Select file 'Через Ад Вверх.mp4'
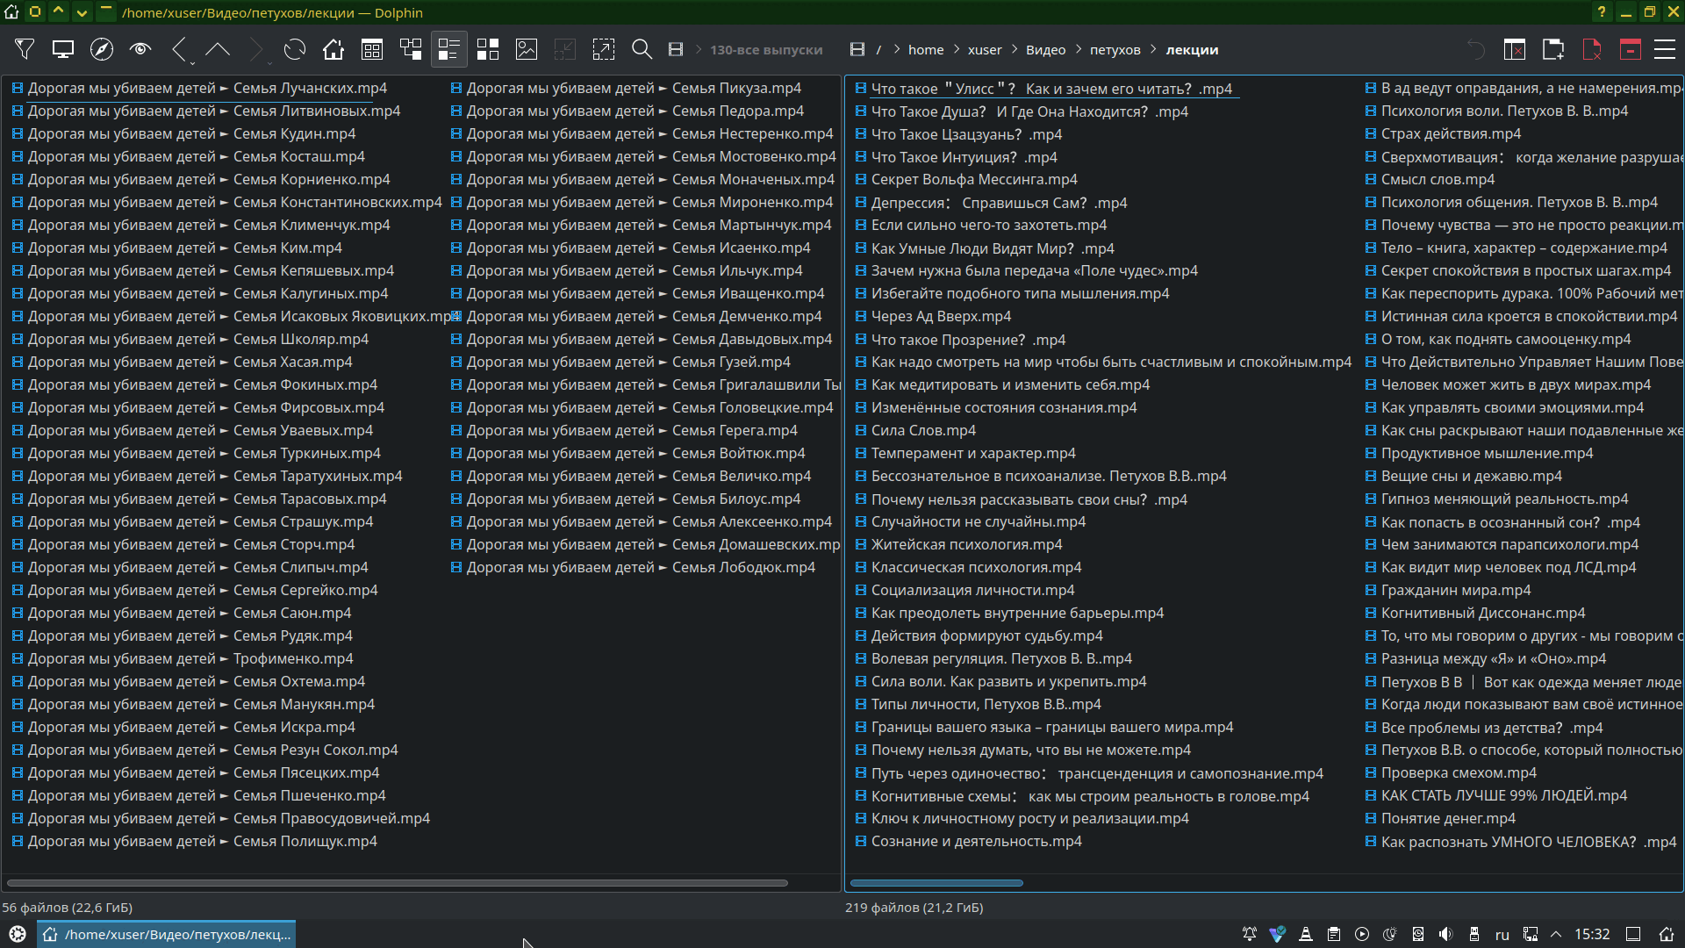 pyautogui.click(x=933, y=316)
